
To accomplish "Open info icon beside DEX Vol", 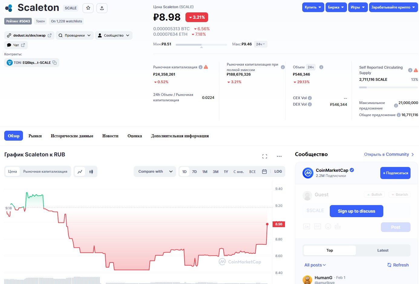I will point(310,104).
